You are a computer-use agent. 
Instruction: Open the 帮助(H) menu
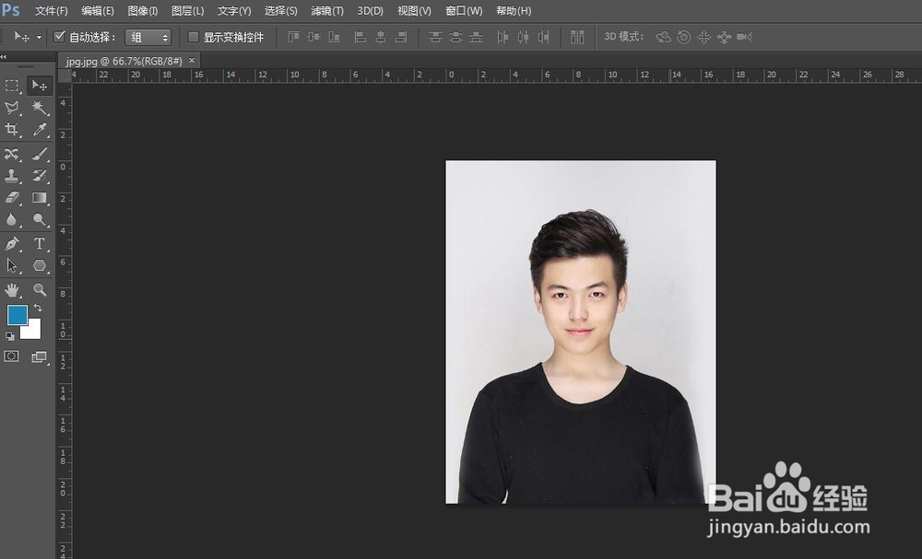(x=514, y=10)
